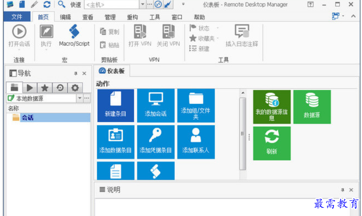Open the quick access toolbar customize arrow
The image size is (362, 216).
coord(183,4)
